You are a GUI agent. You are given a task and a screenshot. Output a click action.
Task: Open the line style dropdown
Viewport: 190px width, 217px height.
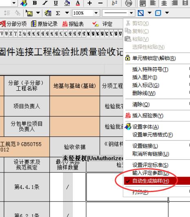[131, 13]
